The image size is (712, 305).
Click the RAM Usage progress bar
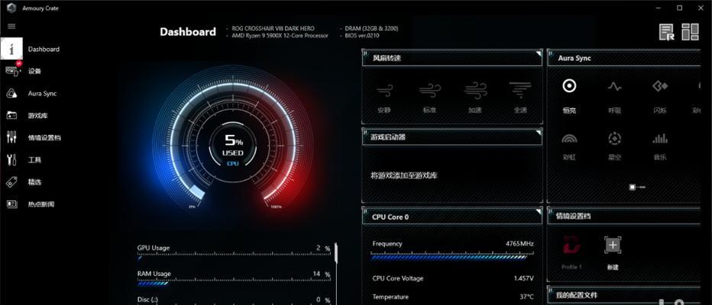(234, 284)
